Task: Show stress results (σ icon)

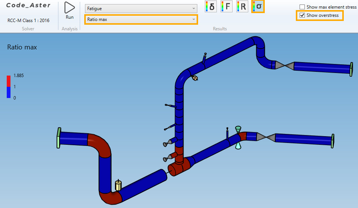Action: [x=258, y=7]
